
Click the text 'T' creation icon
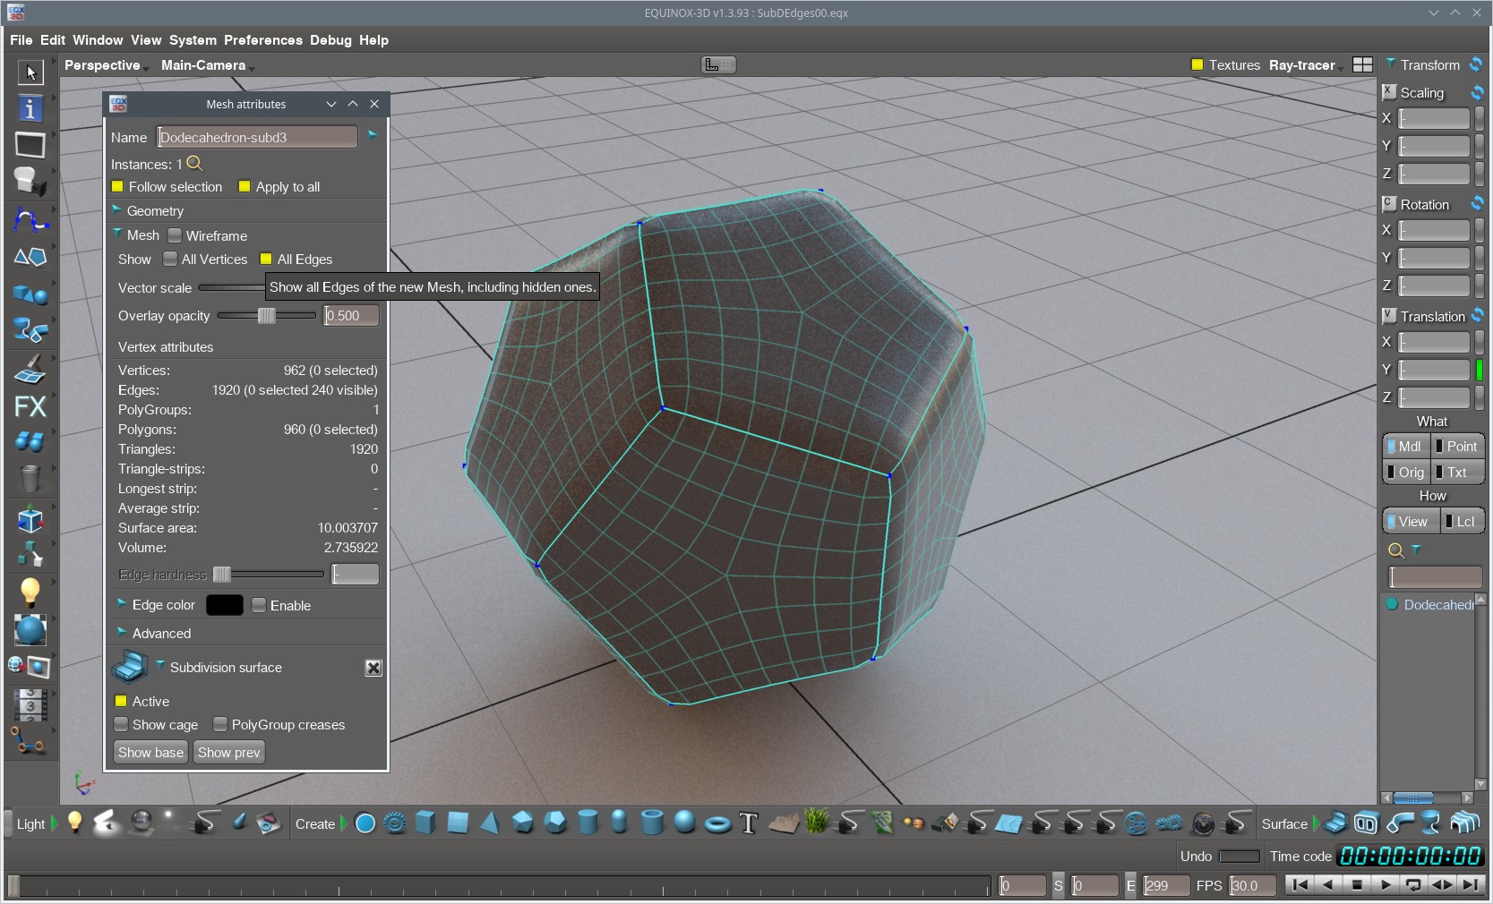pos(749,823)
